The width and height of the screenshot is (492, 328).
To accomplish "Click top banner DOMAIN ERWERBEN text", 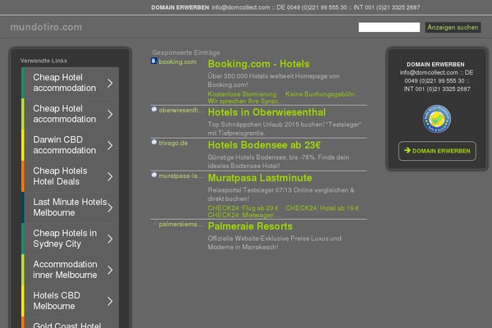I will 180,7.
